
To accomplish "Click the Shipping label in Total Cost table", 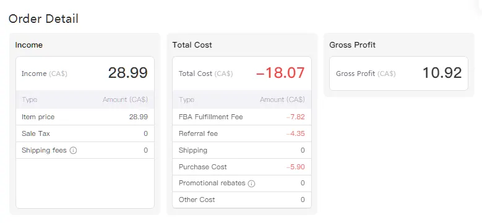I will tap(193, 150).
